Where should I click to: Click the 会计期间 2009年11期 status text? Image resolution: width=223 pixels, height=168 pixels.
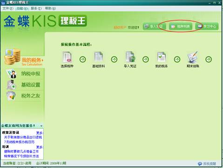(x=51, y=163)
